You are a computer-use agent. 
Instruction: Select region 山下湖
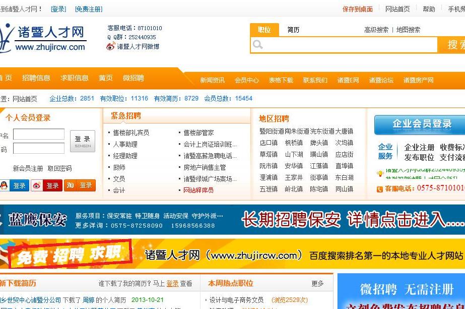(294, 154)
